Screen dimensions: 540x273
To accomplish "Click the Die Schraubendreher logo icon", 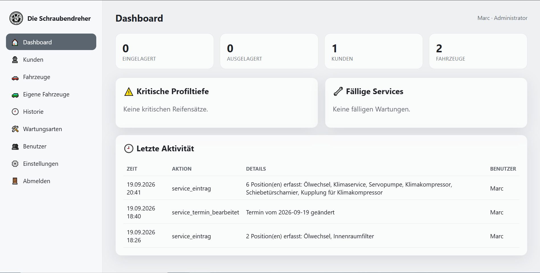I will pyautogui.click(x=16, y=18).
